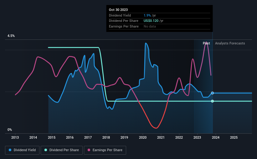Click the 2023 x-axis label
This screenshot has width=257, height=159.
coord(197,137)
